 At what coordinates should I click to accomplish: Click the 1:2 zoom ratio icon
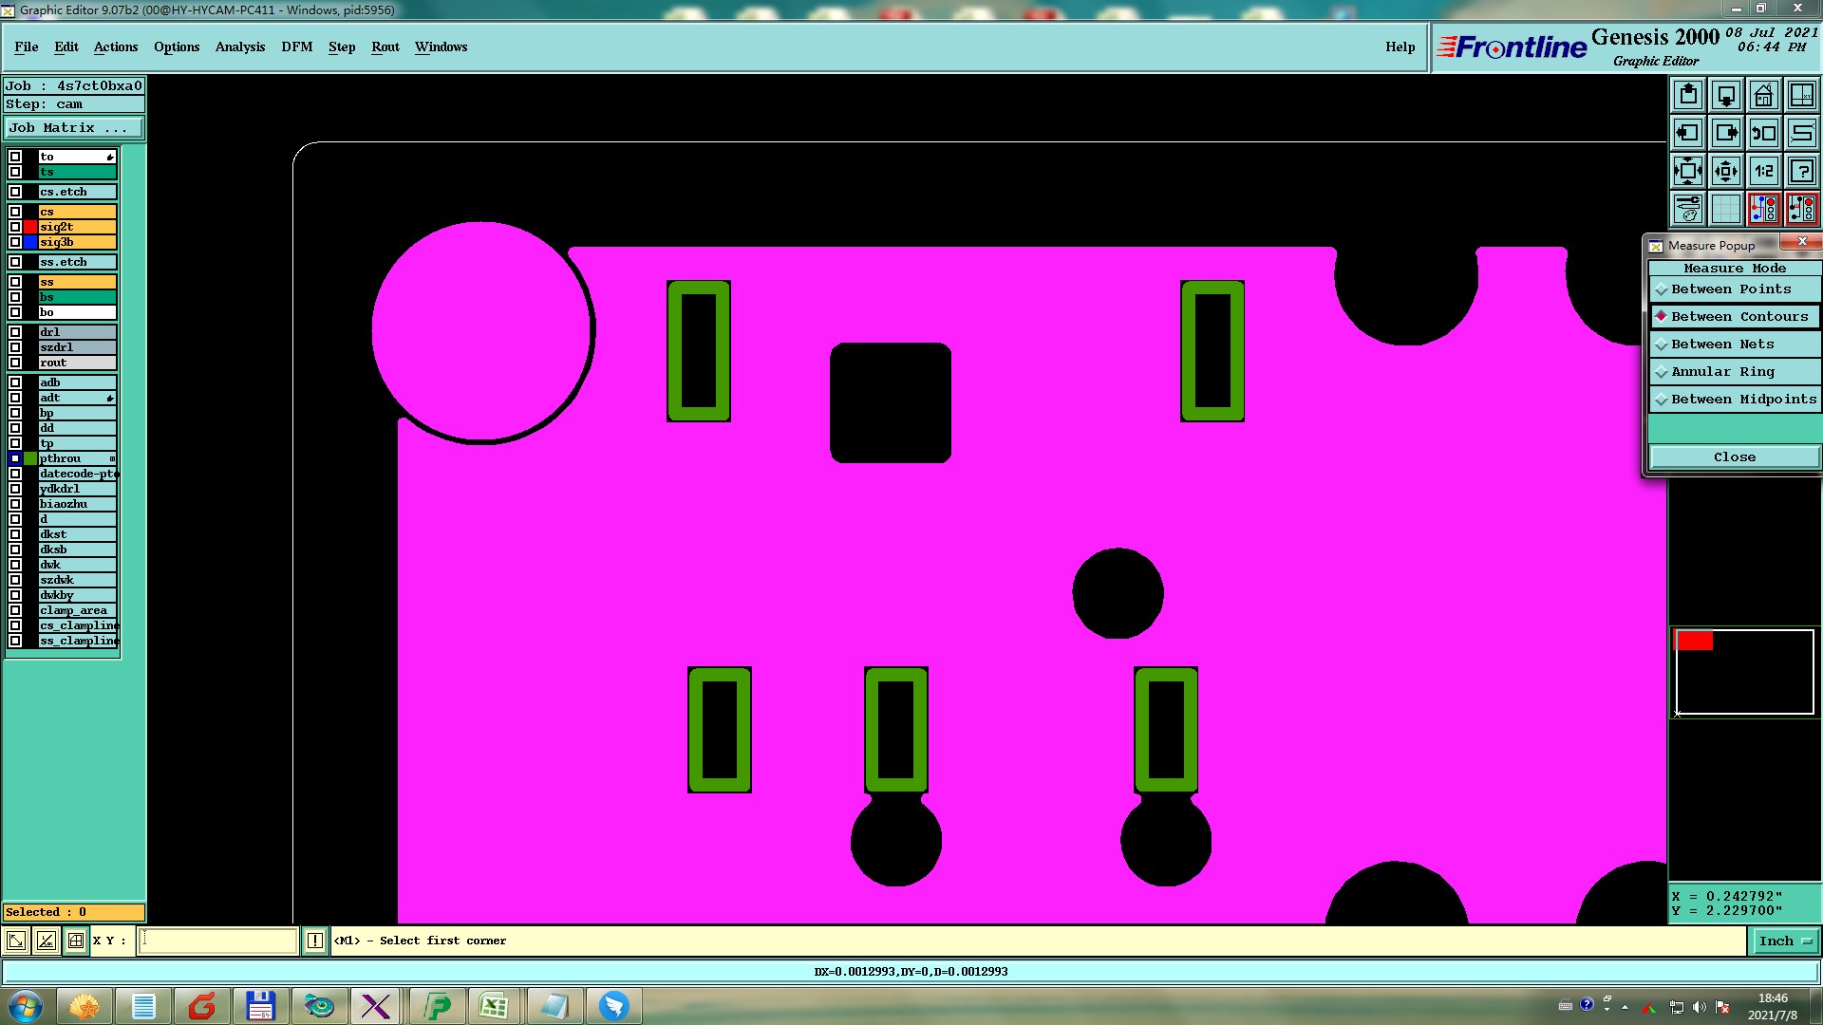click(1763, 171)
